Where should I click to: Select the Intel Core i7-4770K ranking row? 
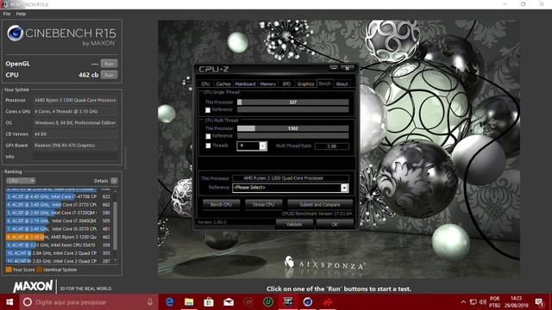58,196
